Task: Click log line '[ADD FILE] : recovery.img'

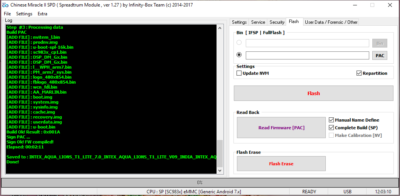Action: (x=34, y=117)
